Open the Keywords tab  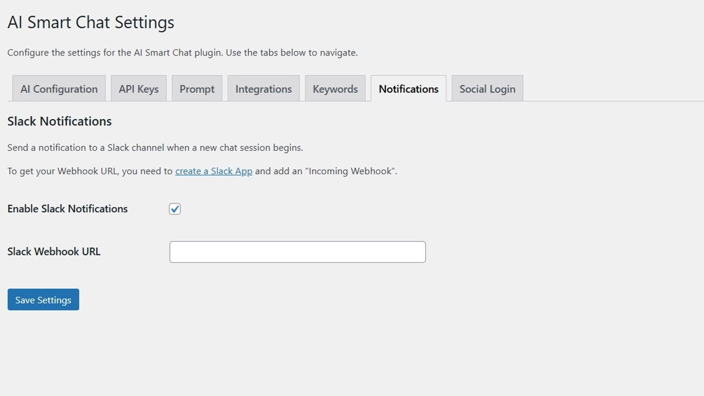tap(335, 89)
